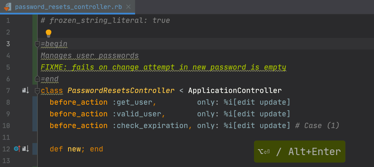This screenshot has width=374, height=167.
Task: Click the gray gutter icon right of line 12's blue marker
Action: coord(26,149)
